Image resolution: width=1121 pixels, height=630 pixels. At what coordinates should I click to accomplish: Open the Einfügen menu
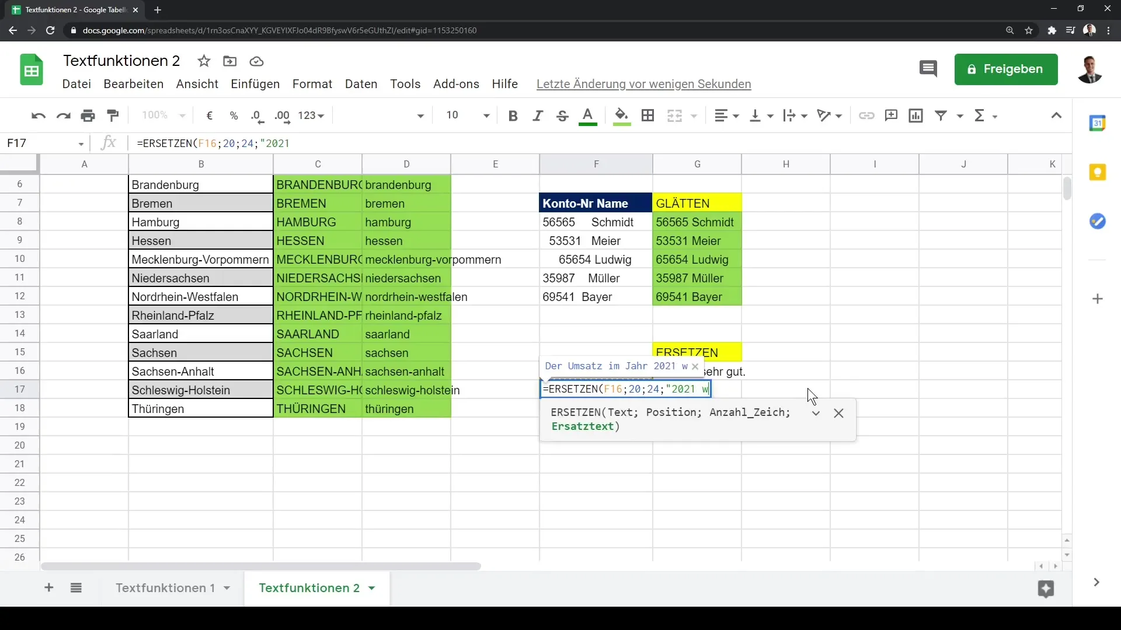click(x=255, y=84)
